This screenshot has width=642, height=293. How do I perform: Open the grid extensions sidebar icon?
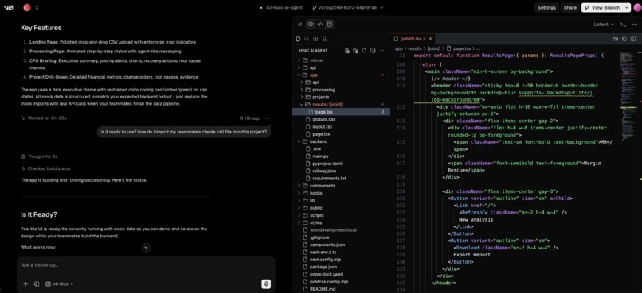click(315, 39)
